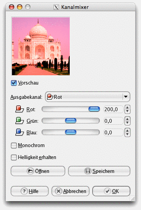Screen dimensions: 141x210
Task: Click the Grün slider handle
Action: (70, 120)
